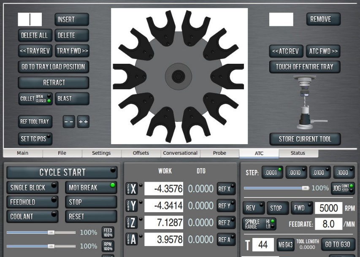The image size is (360, 257).
Task: Toggle the M01 Break option
Action: 91,187
